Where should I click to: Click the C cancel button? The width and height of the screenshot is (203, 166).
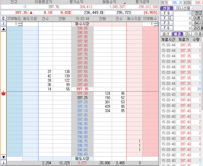(3, 19)
